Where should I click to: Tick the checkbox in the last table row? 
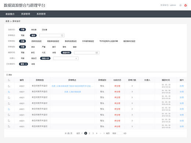click(9, 126)
